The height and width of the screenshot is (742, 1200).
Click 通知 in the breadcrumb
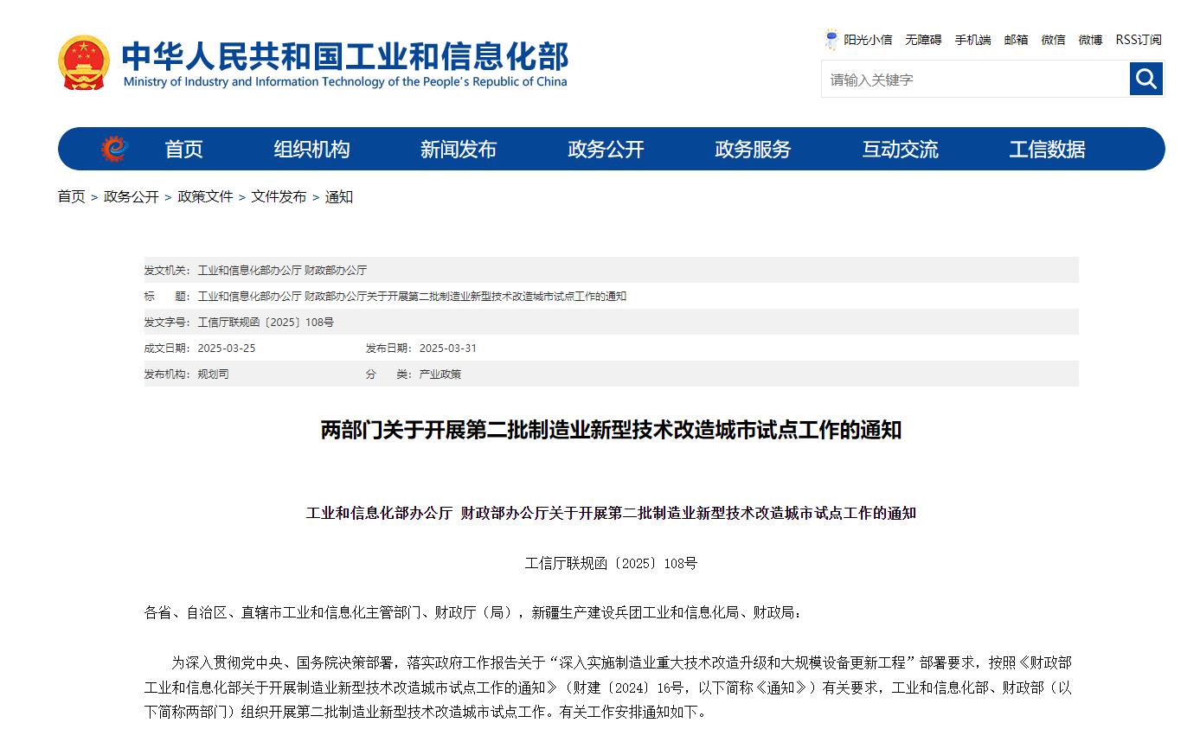click(x=339, y=197)
